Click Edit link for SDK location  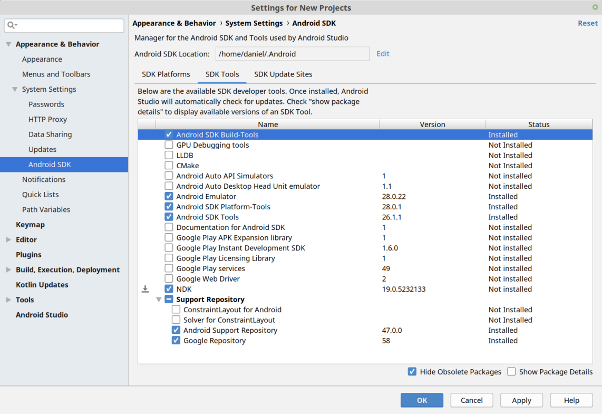pyautogui.click(x=383, y=53)
